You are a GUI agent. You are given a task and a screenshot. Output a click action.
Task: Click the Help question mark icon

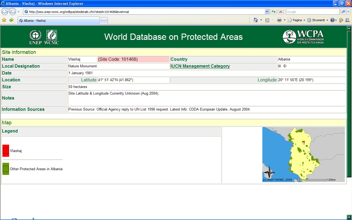pyautogui.click(x=332, y=20)
